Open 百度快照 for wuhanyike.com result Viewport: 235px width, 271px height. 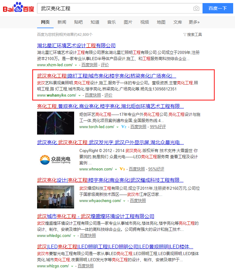93,95
